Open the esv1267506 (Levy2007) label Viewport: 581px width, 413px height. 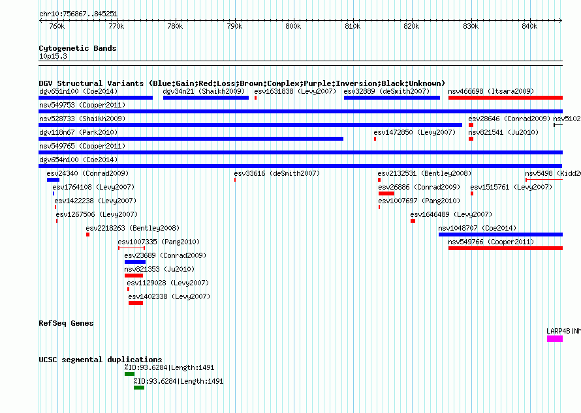click(97, 214)
